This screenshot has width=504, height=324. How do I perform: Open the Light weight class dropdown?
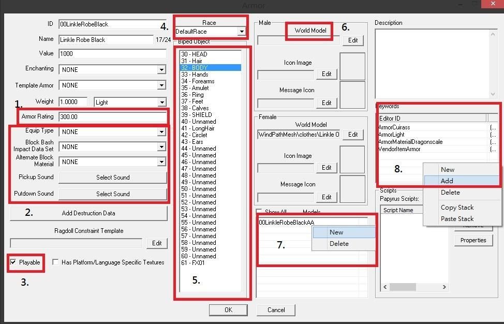pyautogui.click(x=161, y=102)
